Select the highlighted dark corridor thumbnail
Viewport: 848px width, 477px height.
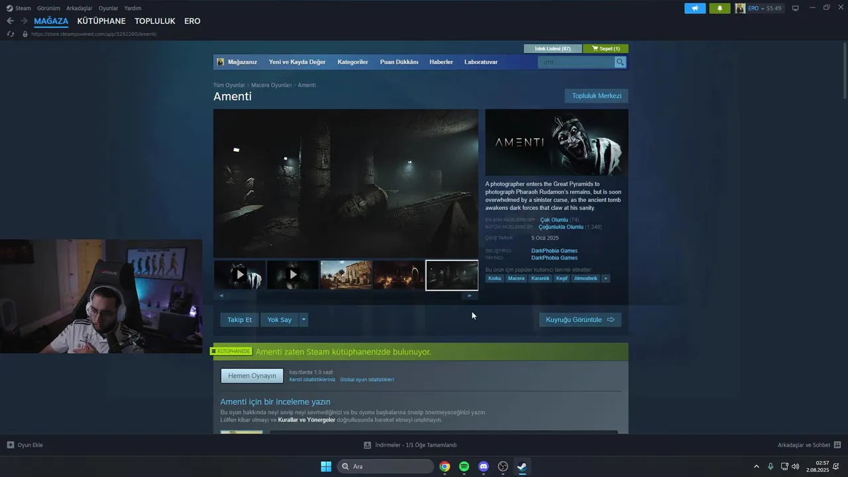(452, 275)
